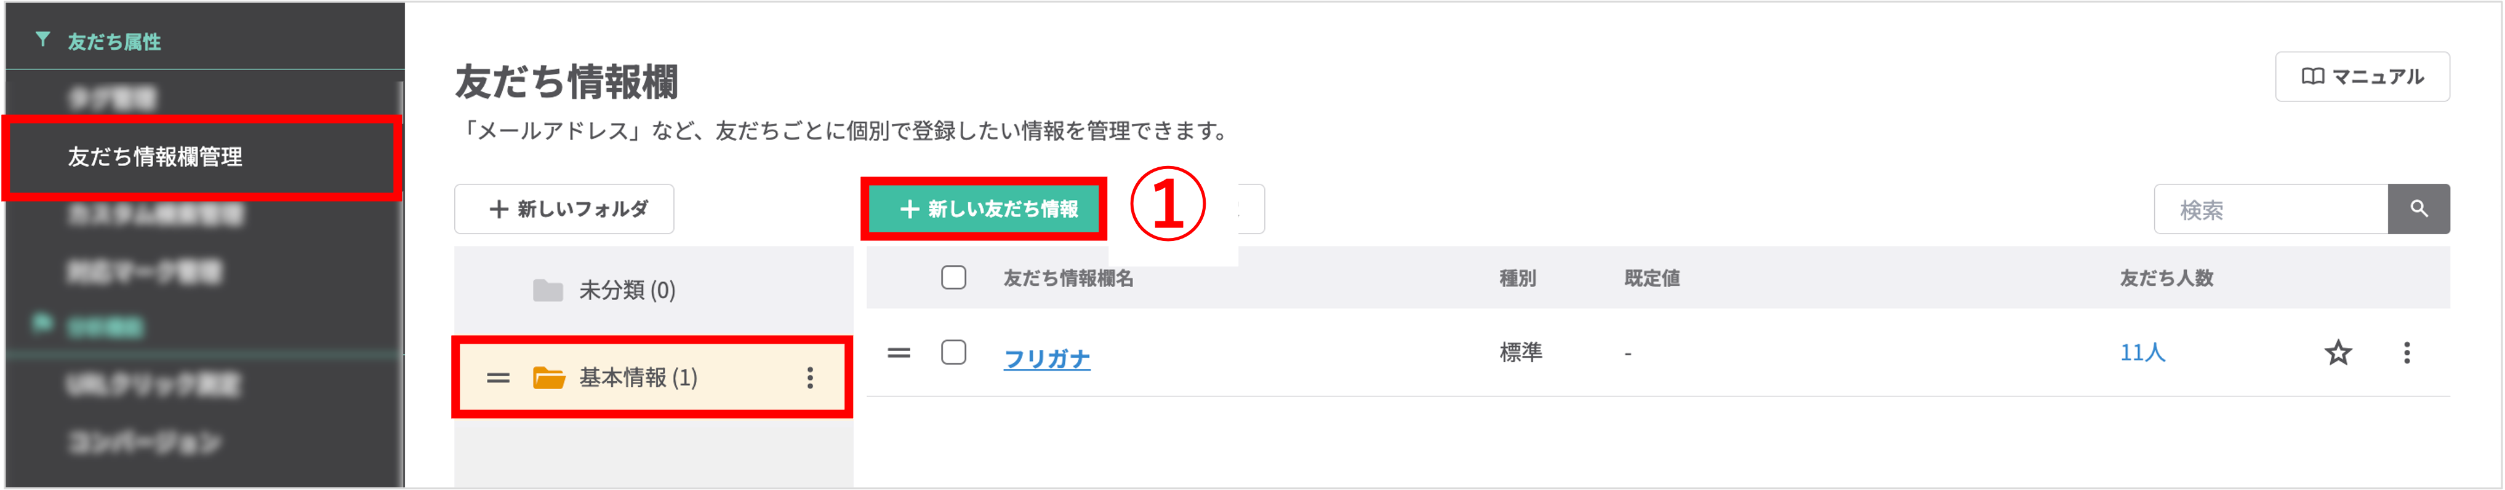Check the select-all header checkbox
Viewport: 2505px width, 490px height.
point(953,278)
